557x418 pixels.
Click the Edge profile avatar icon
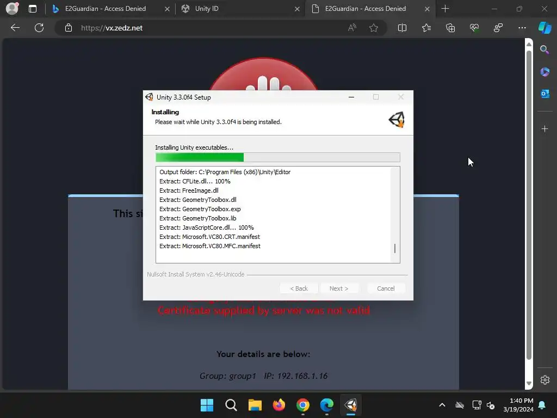[12, 8]
